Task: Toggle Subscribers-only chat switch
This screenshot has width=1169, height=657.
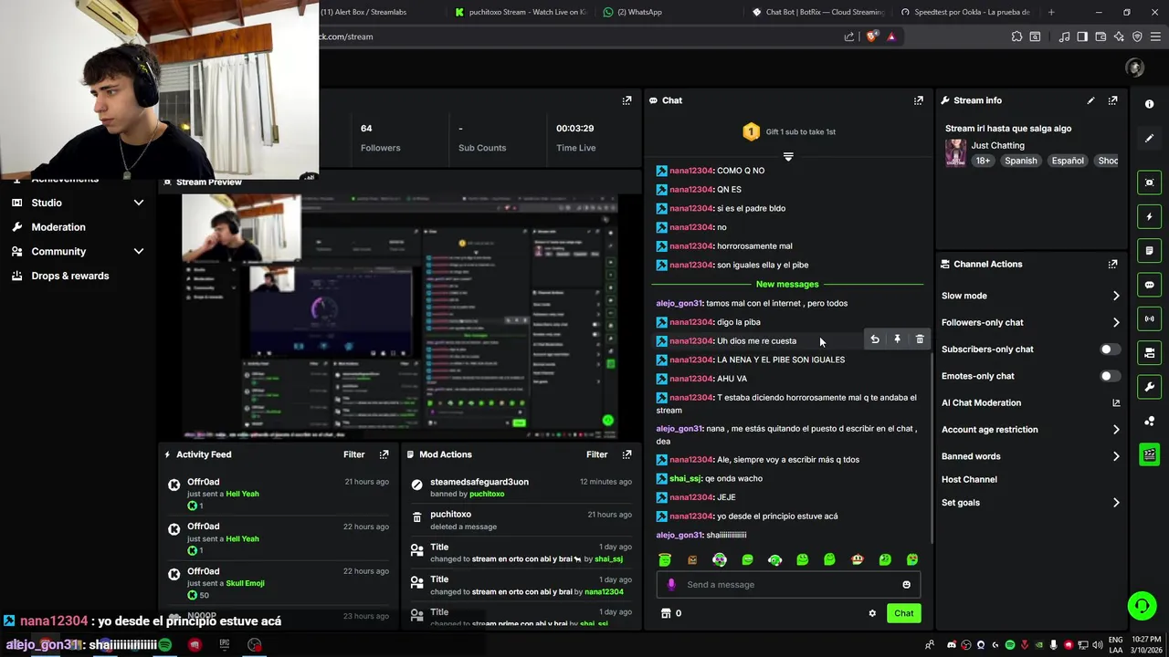Action: pos(1110,349)
